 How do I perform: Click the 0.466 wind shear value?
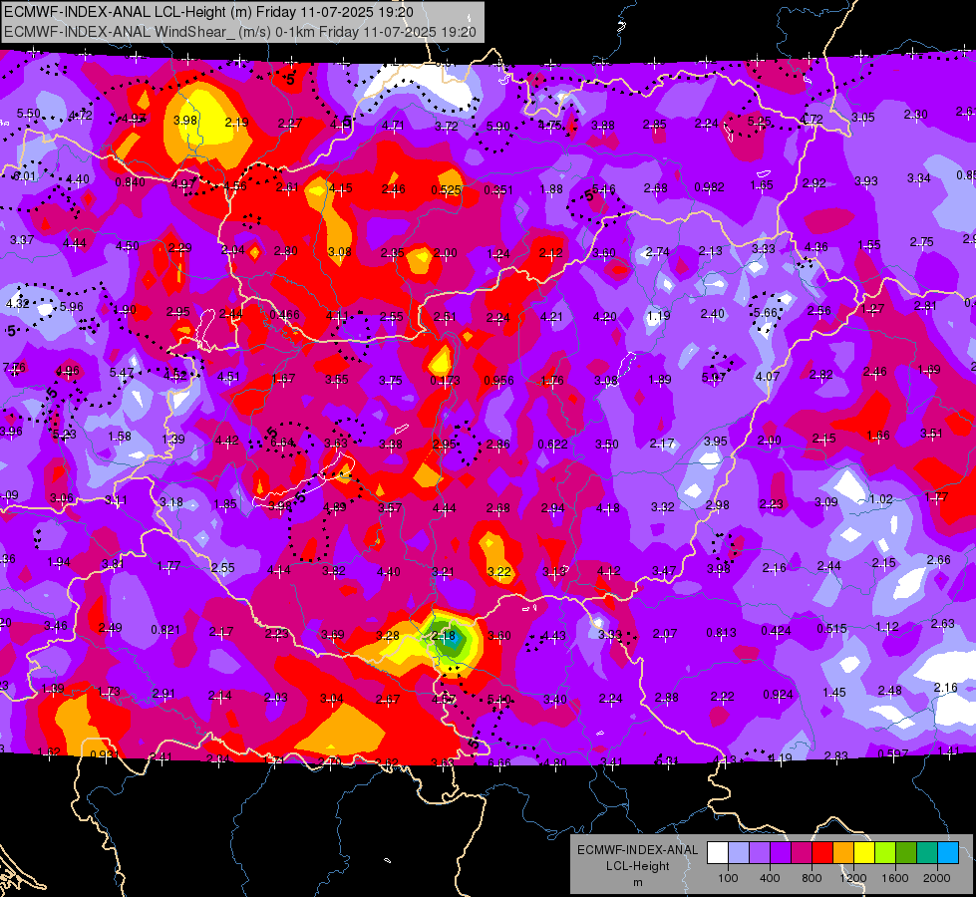pos(284,315)
